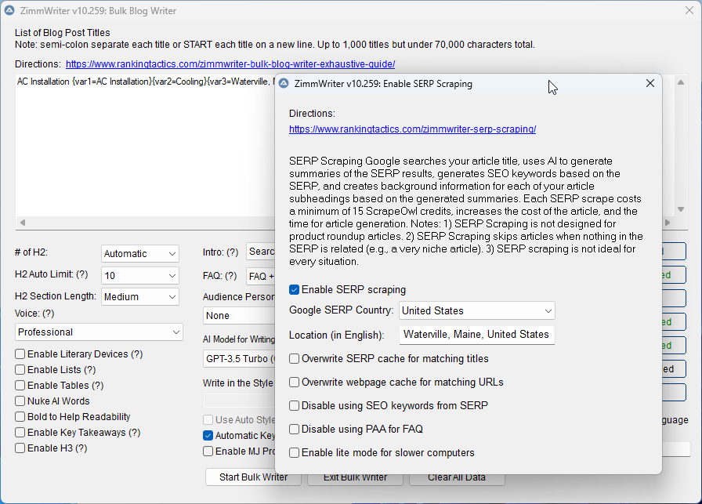The height and width of the screenshot is (504, 702).
Task: Check Overwrite SERP cache for matching titles
Action: (294, 359)
